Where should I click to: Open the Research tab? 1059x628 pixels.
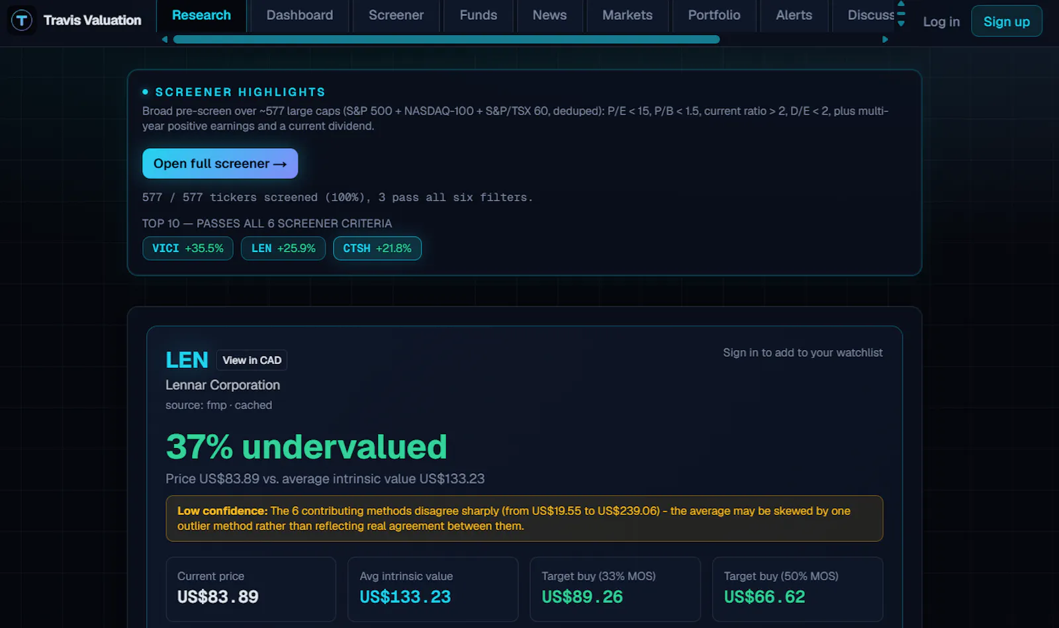pyautogui.click(x=201, y=15)
